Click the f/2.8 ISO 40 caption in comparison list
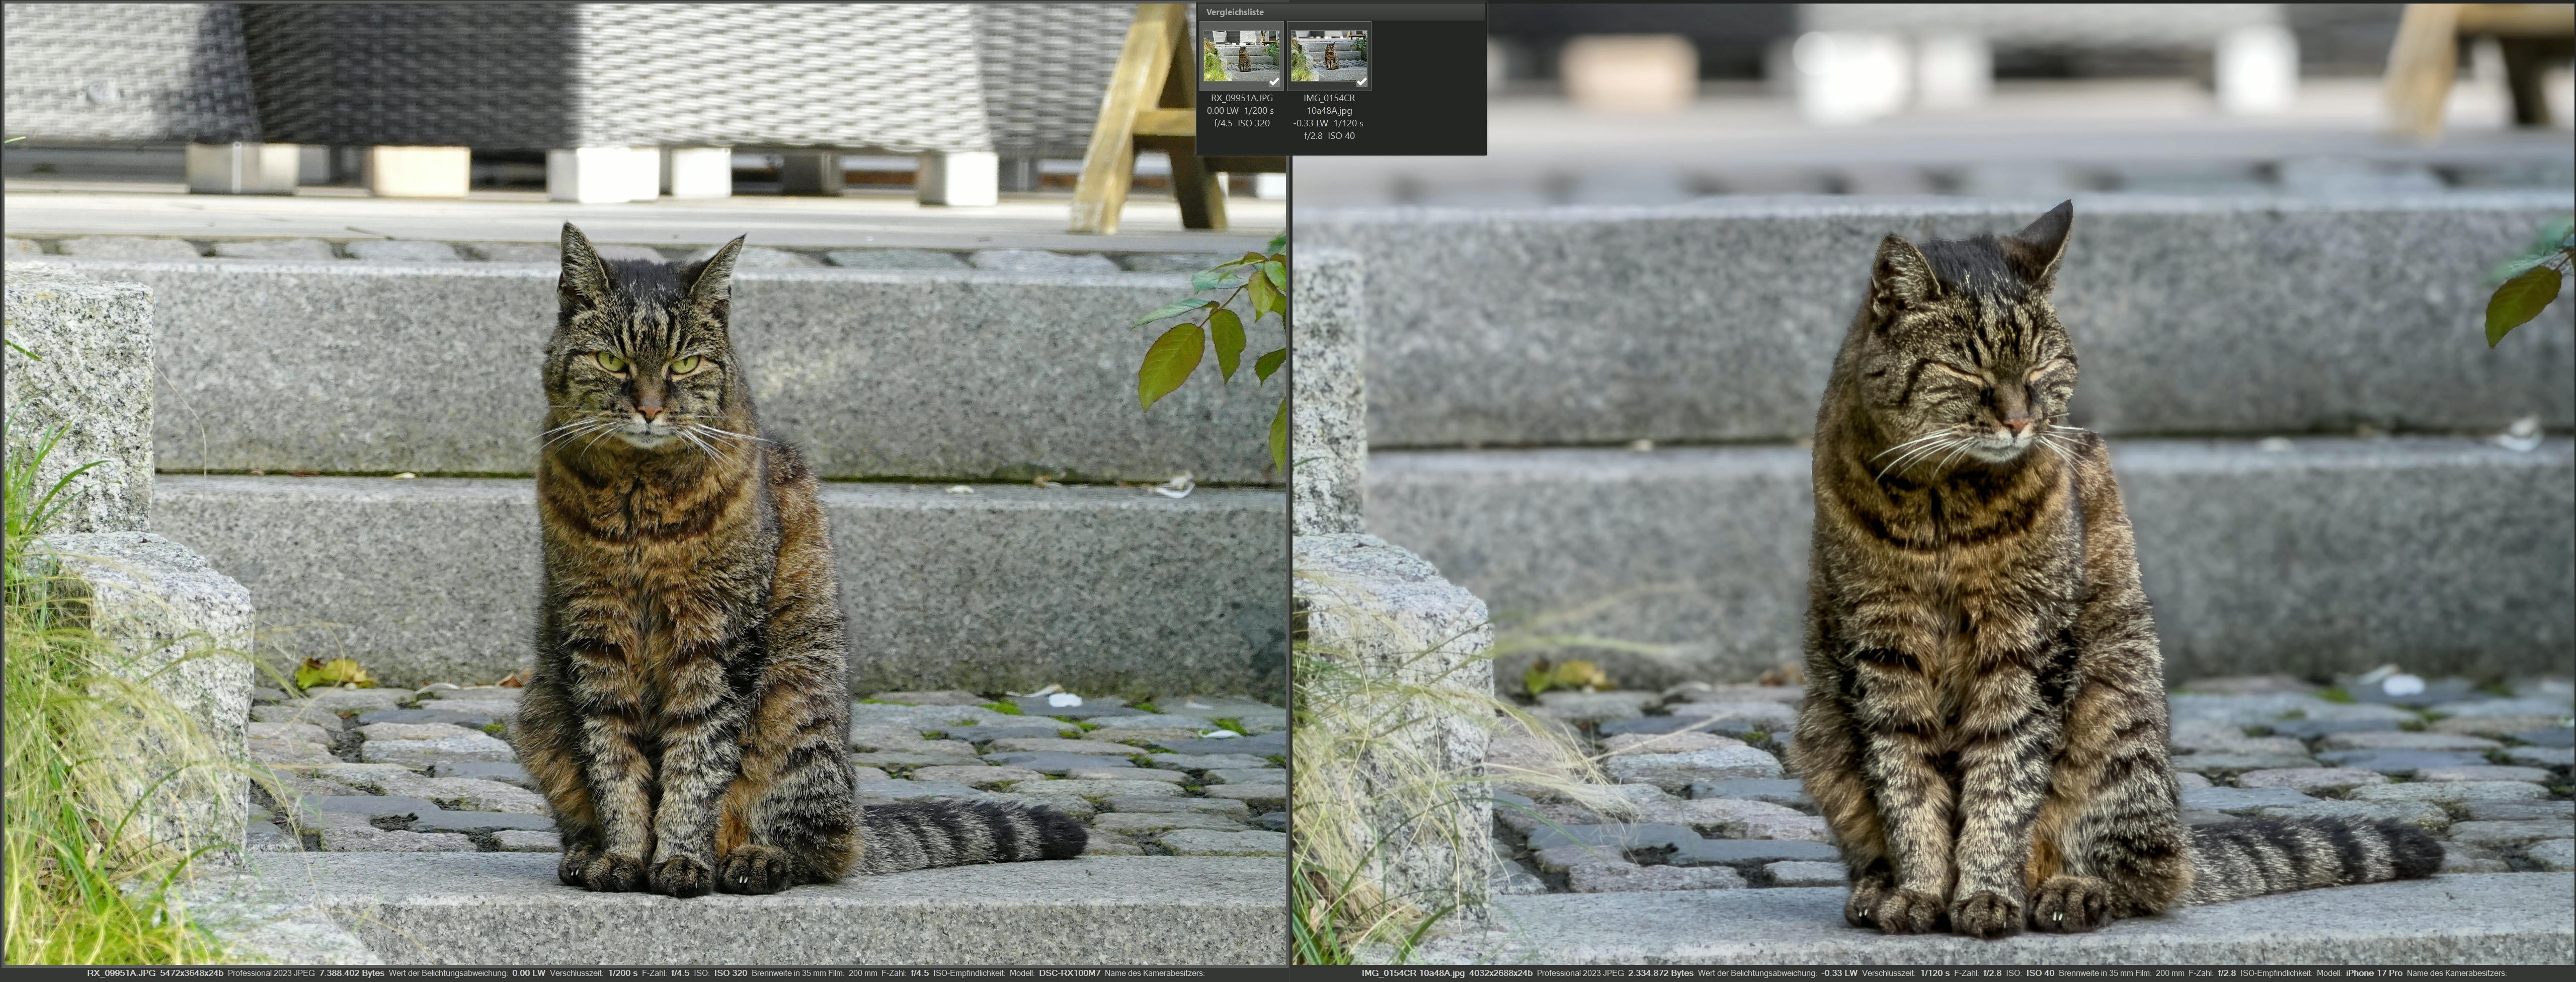Screen dimensions: 2576x982 (1329, 135)
